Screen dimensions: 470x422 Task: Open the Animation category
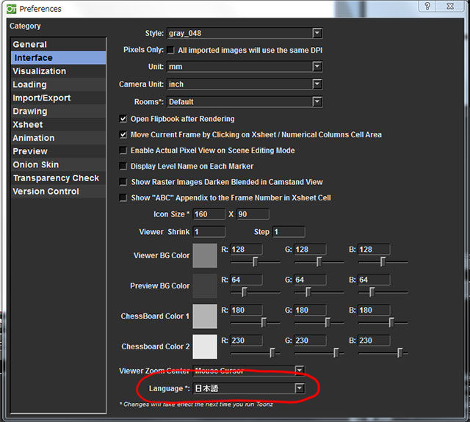59,138
